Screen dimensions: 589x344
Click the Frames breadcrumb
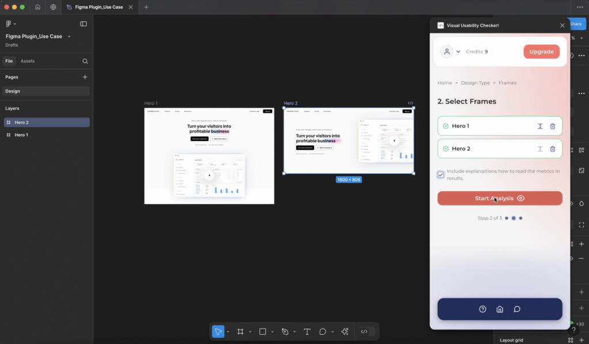[x=507, y=83]
